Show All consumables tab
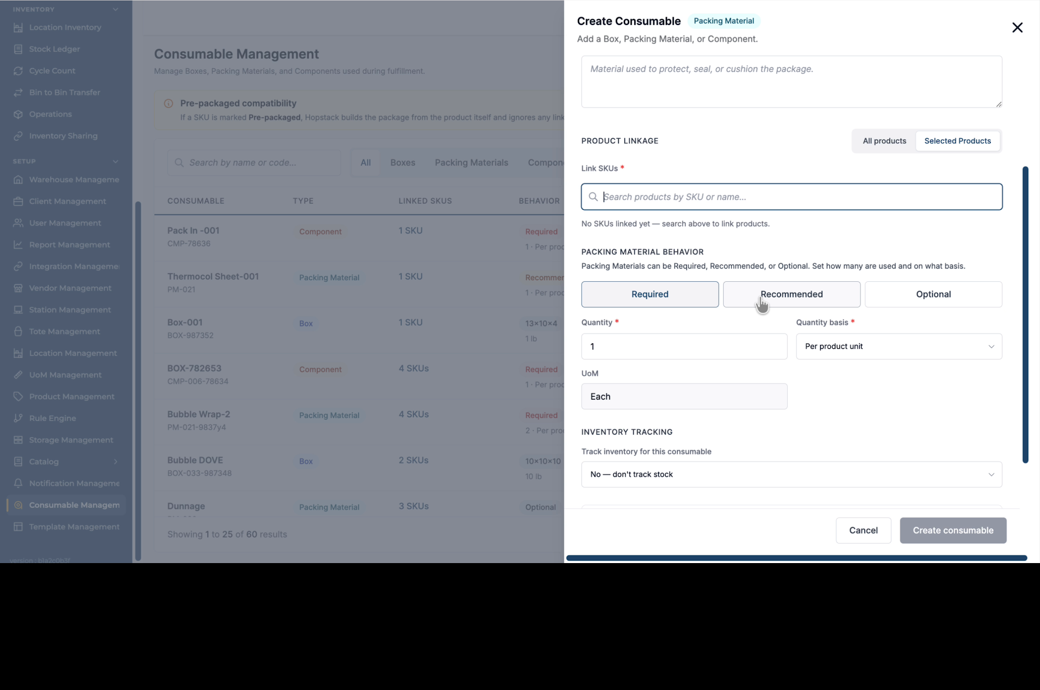This screenshot has height=690, width=1040. point(366,163)
